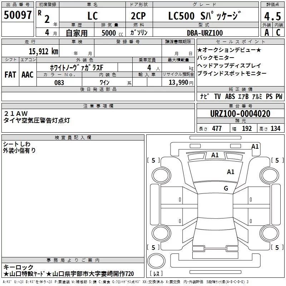286x286 pixels.
Task: Click equipment item ABS
Action: pyautogui.click(x=230, y=96)
